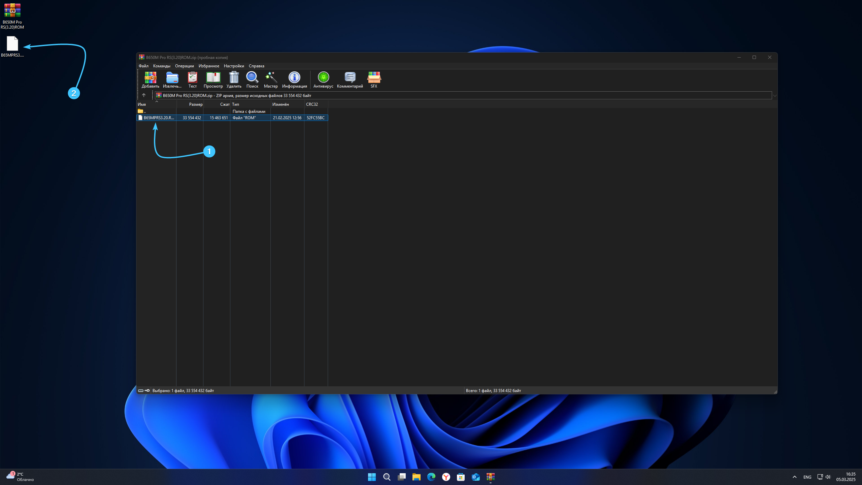The image size is (862, 485).
Task: Open the Просмотр (View) tool
Action: tap(213, 80)
